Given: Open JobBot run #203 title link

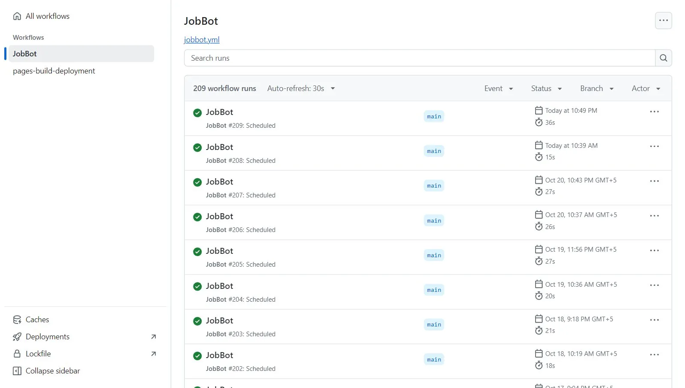Looking at the screenshot, I should point(220,320).
